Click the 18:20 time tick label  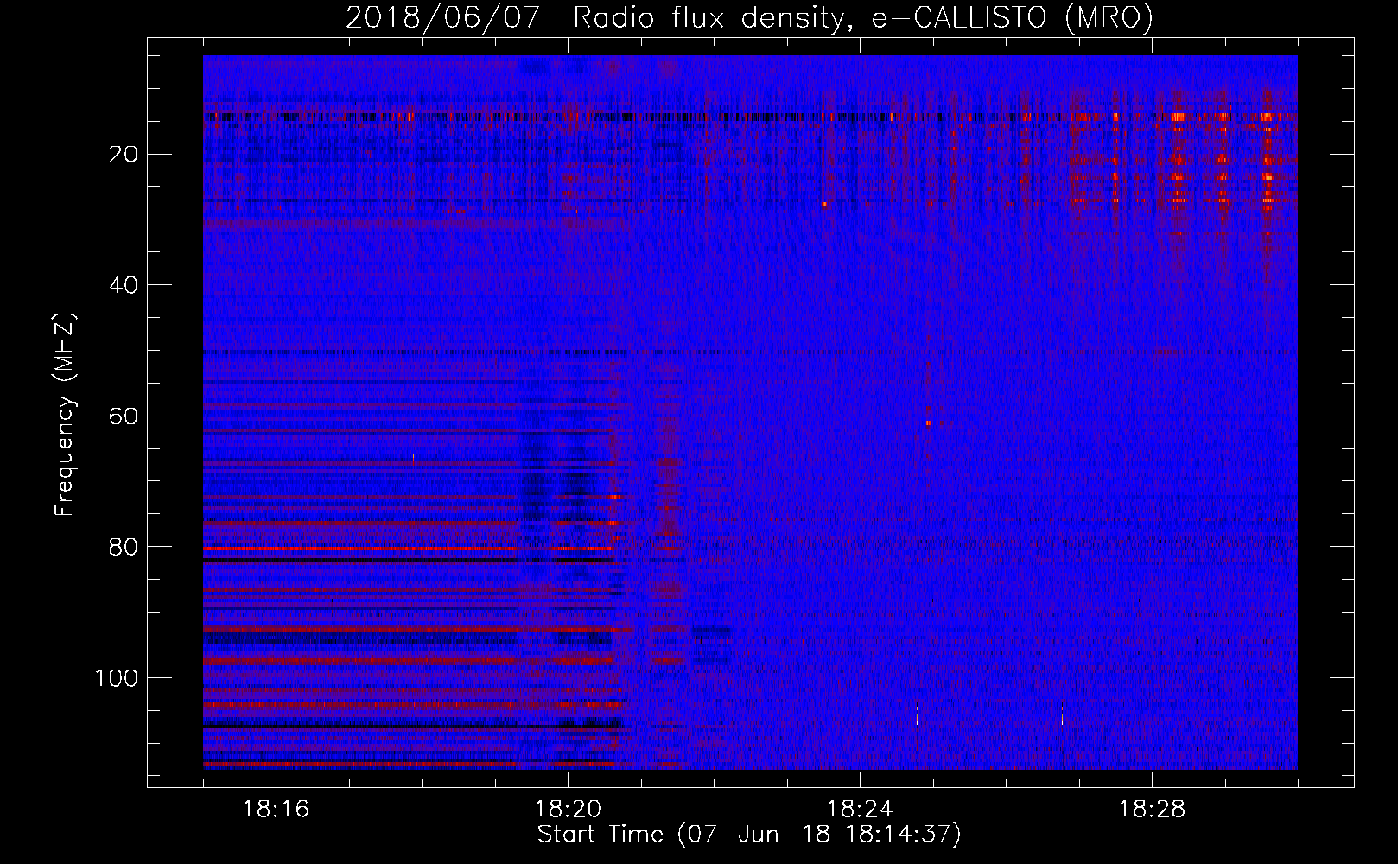pyautogui.click(x=568, y=810)
